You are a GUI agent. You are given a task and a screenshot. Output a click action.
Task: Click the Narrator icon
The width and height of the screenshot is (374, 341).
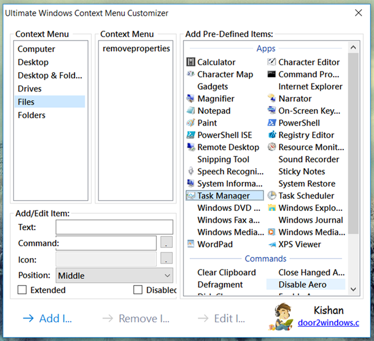pyautogui.click(x=272, y=98)
